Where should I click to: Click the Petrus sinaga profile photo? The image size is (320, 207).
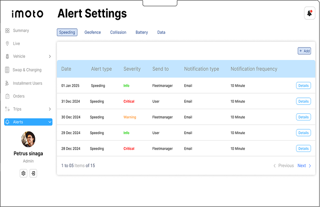coord(28,139)
